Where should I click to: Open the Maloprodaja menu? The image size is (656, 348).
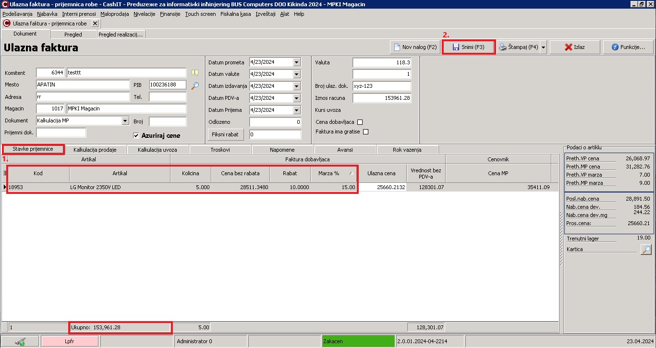[x=115, y=14]
